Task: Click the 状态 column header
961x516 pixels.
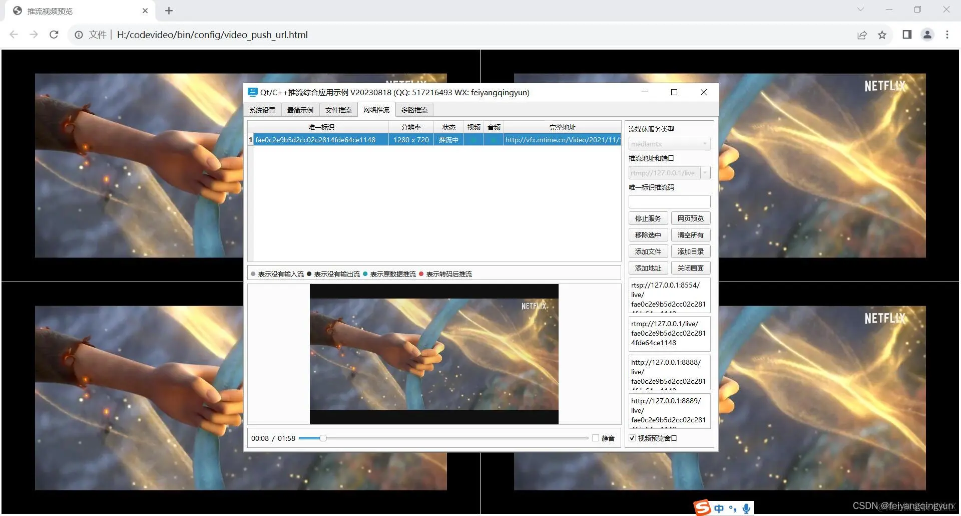Action: point(448,127)
